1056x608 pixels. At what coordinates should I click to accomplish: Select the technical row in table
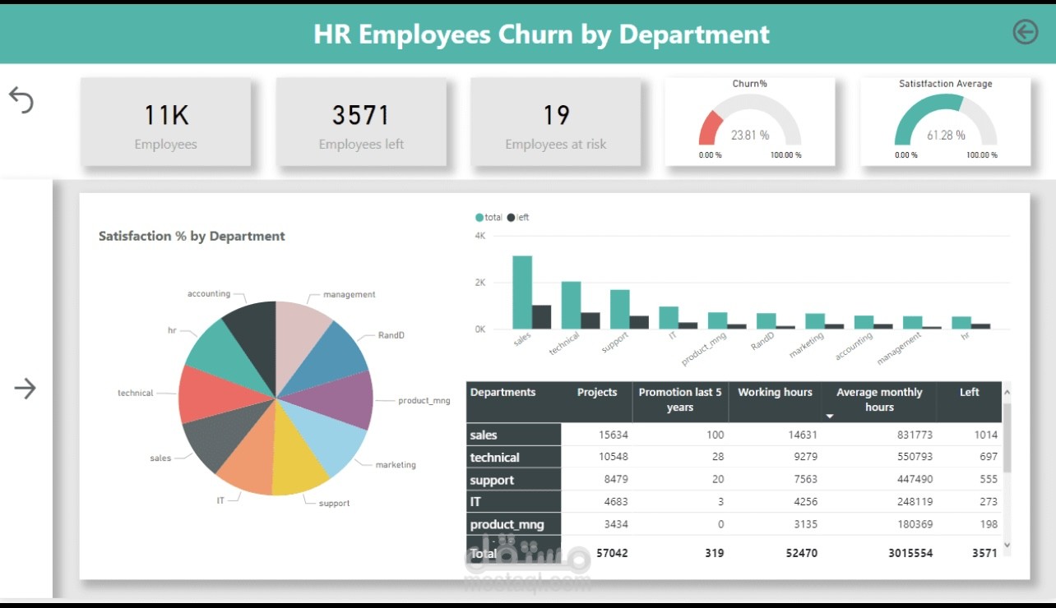point(734,457)
